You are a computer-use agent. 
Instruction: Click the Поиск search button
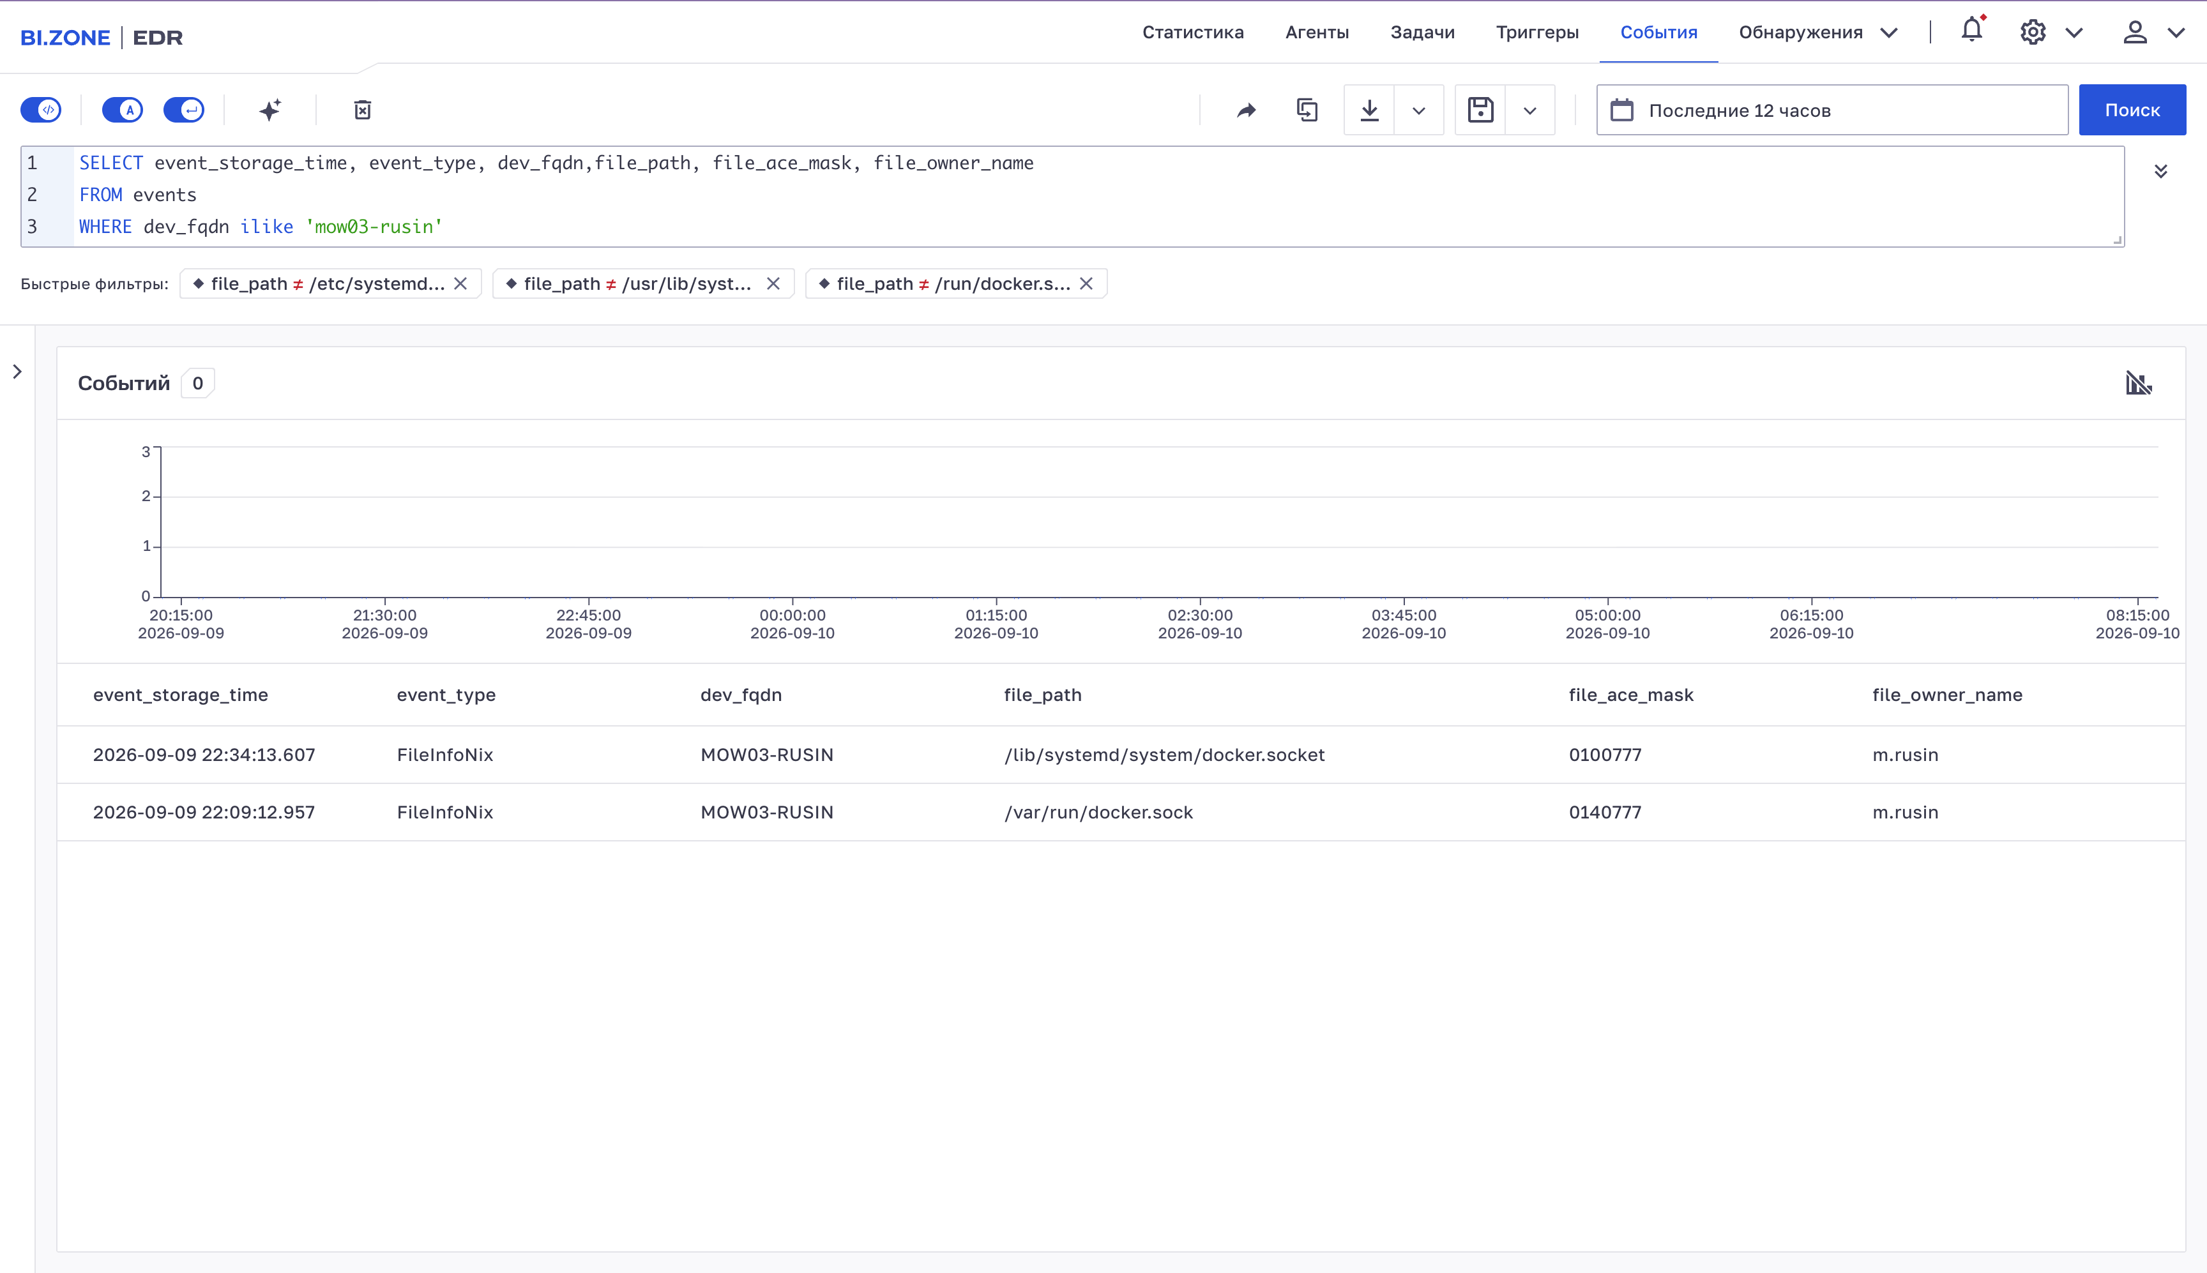coord(2132,110)
